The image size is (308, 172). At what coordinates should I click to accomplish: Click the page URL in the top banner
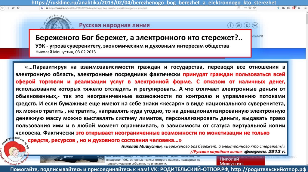[154, 3]
